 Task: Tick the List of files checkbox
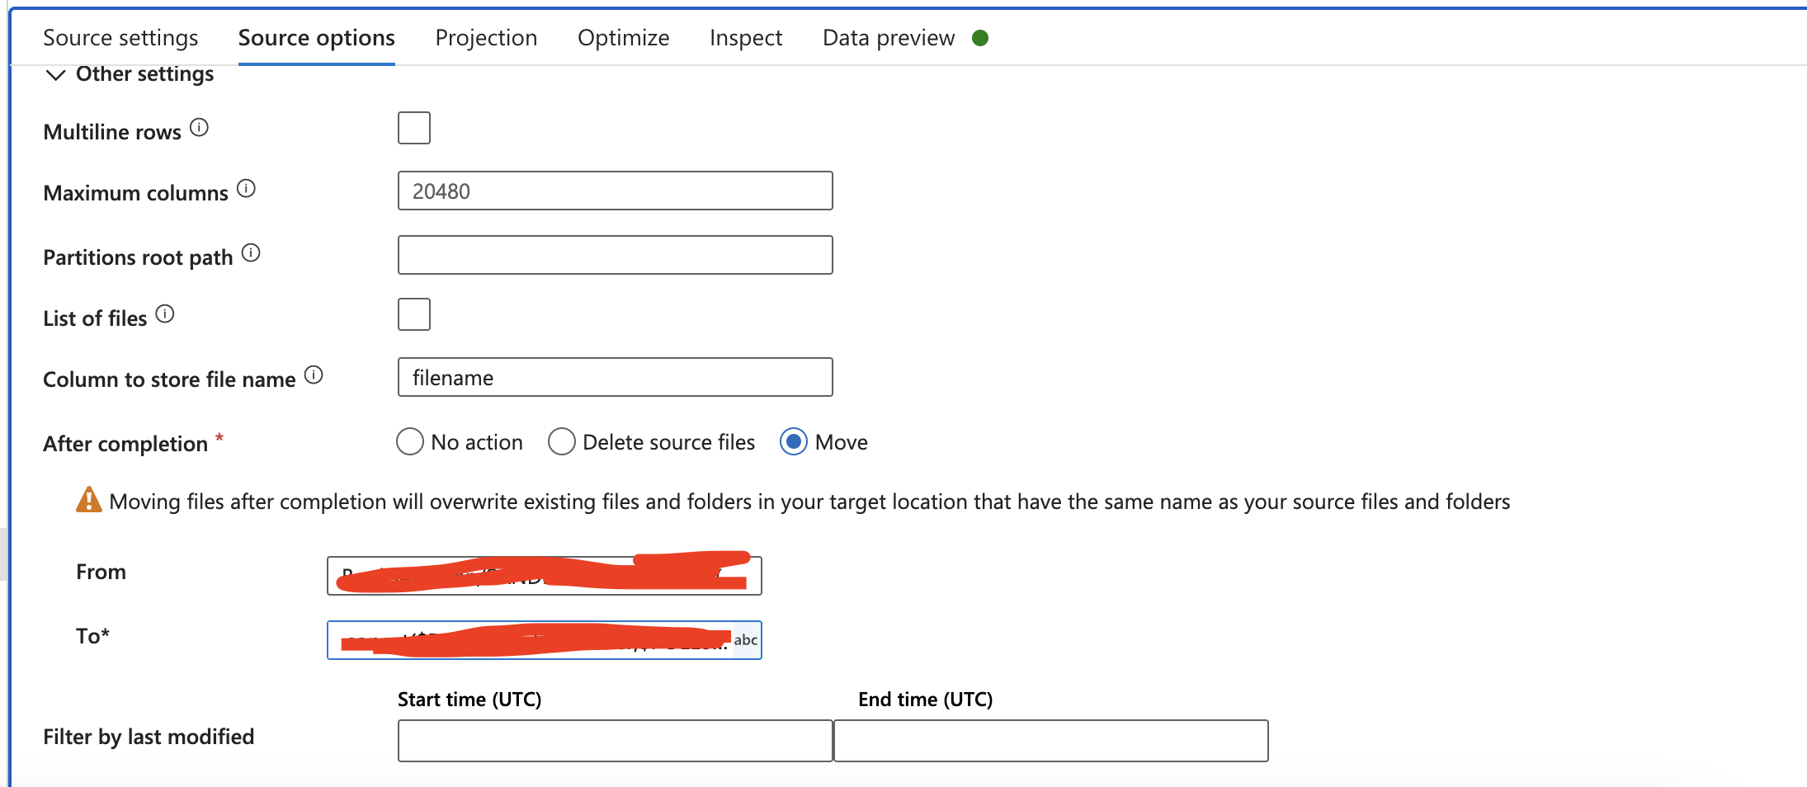414,314
